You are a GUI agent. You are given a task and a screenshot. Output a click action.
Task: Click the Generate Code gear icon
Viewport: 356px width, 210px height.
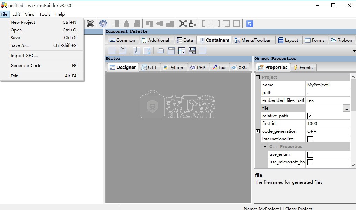coord(103,23)
